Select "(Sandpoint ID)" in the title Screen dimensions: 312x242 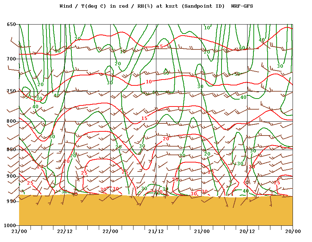pos(203,6)
